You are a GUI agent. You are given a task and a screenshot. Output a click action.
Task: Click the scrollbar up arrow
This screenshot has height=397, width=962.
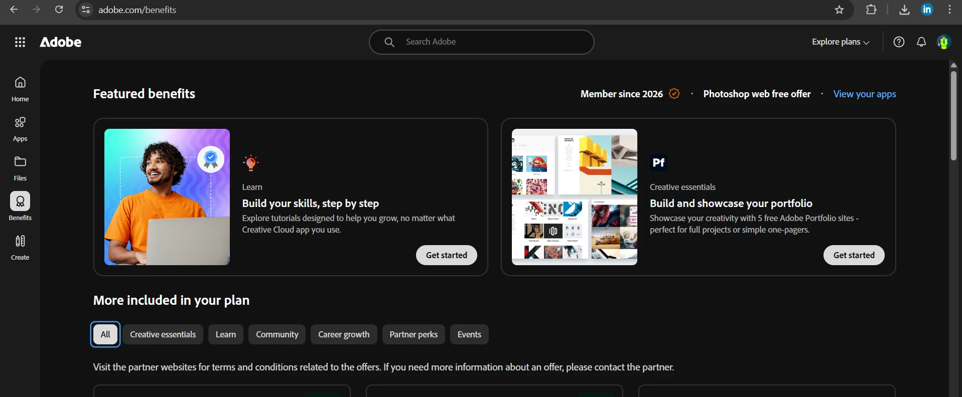(x=953, y=65)
